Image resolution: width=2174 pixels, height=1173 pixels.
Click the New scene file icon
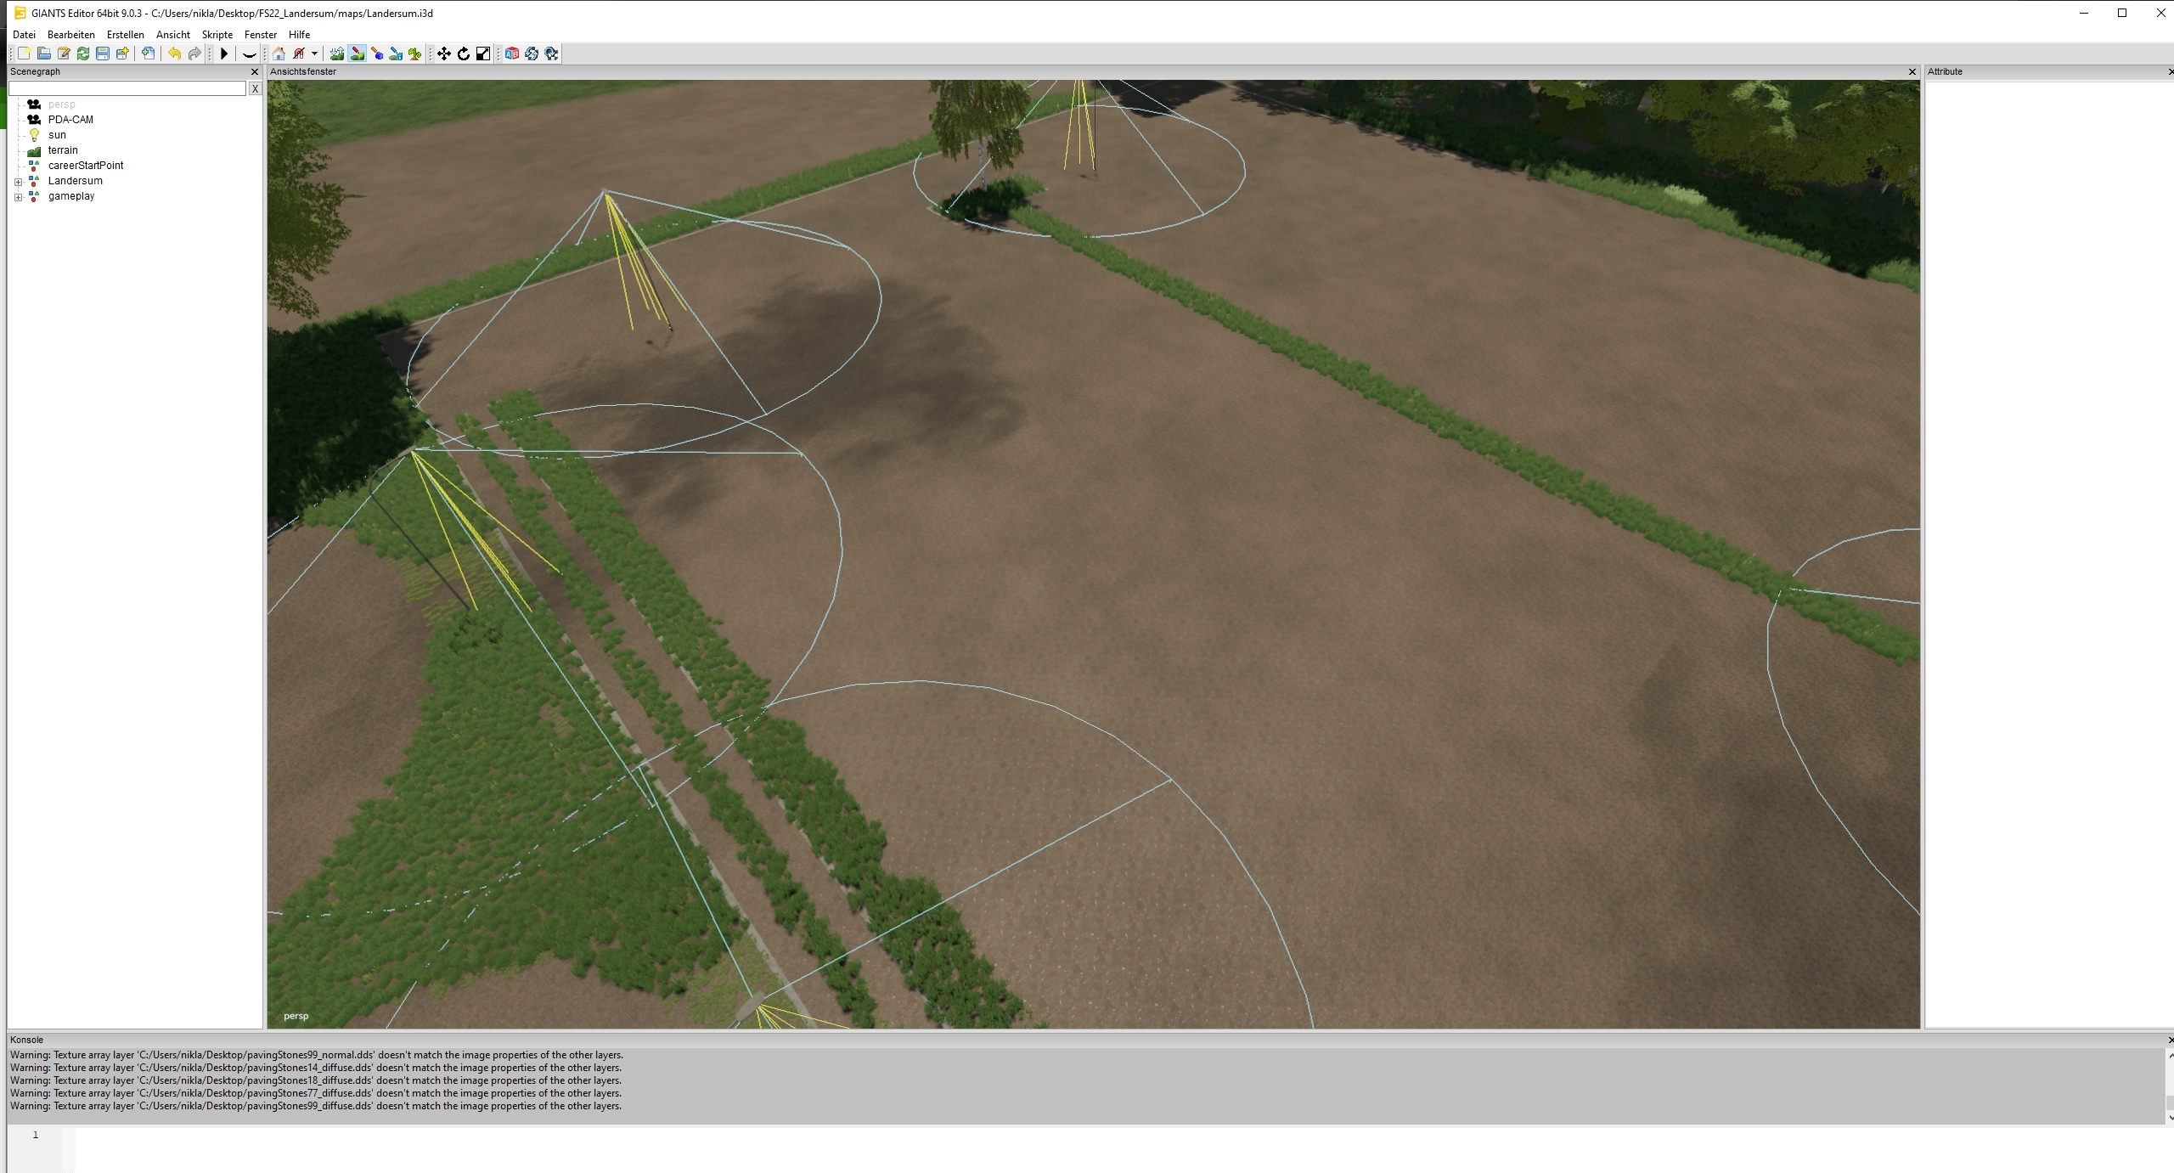tap(25, 54)
